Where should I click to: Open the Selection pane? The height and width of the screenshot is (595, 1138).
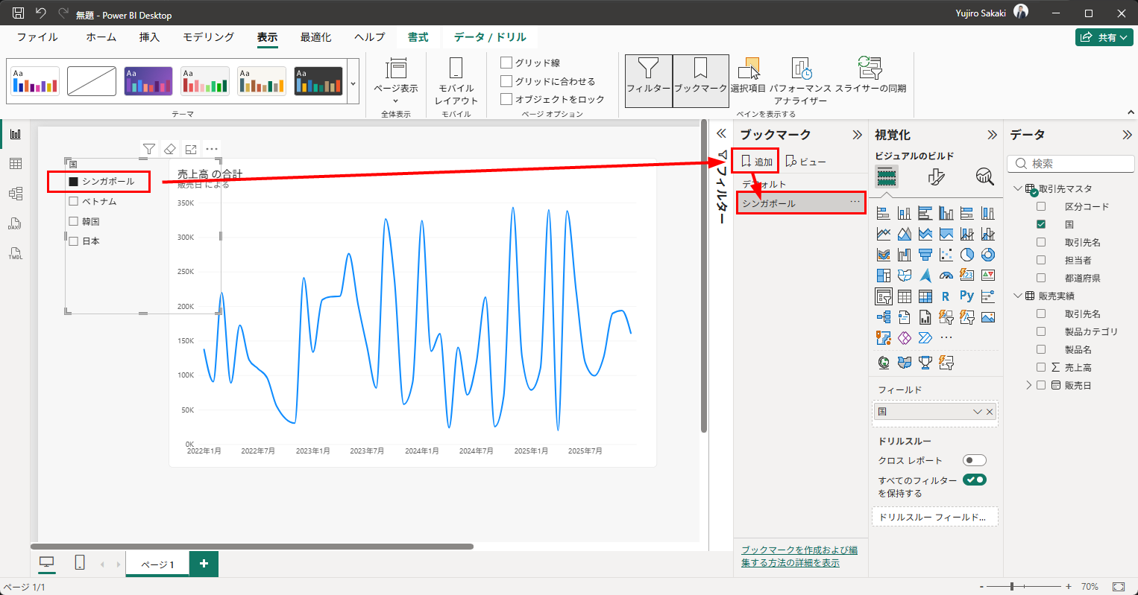748,76
